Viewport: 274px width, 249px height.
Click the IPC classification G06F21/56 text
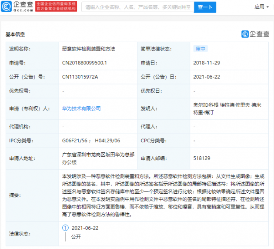click(x=76, y=141)
